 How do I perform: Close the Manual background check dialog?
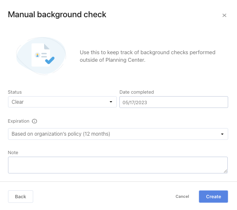pos(224,15)
